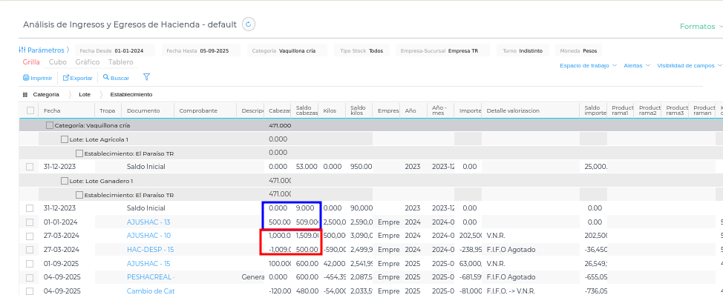Toggle the header select-all checkbox
Screen dimensions: 723x295
(30, 110)
